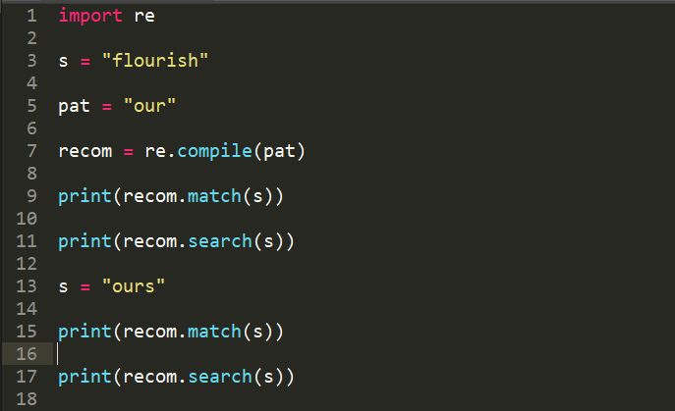The image size is (675, 411).
Task: Click the 'match' call on line 15
Action: pos(214,332)
